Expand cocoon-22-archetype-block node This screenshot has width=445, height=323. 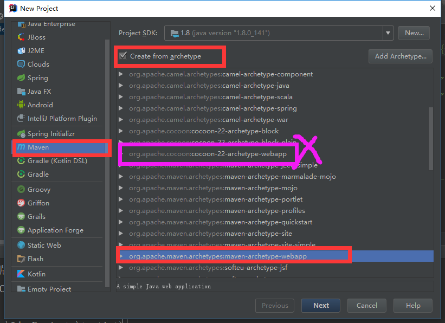tap(121, 131)
